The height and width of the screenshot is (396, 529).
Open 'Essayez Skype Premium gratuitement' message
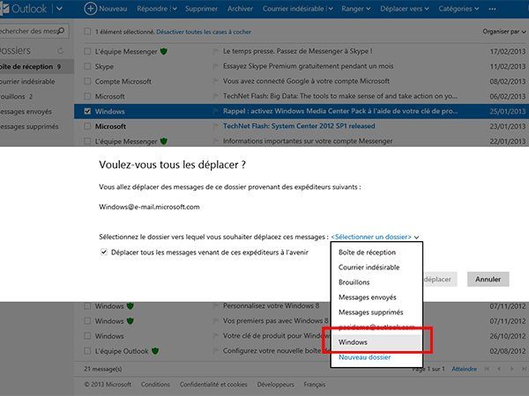[308, 66]
